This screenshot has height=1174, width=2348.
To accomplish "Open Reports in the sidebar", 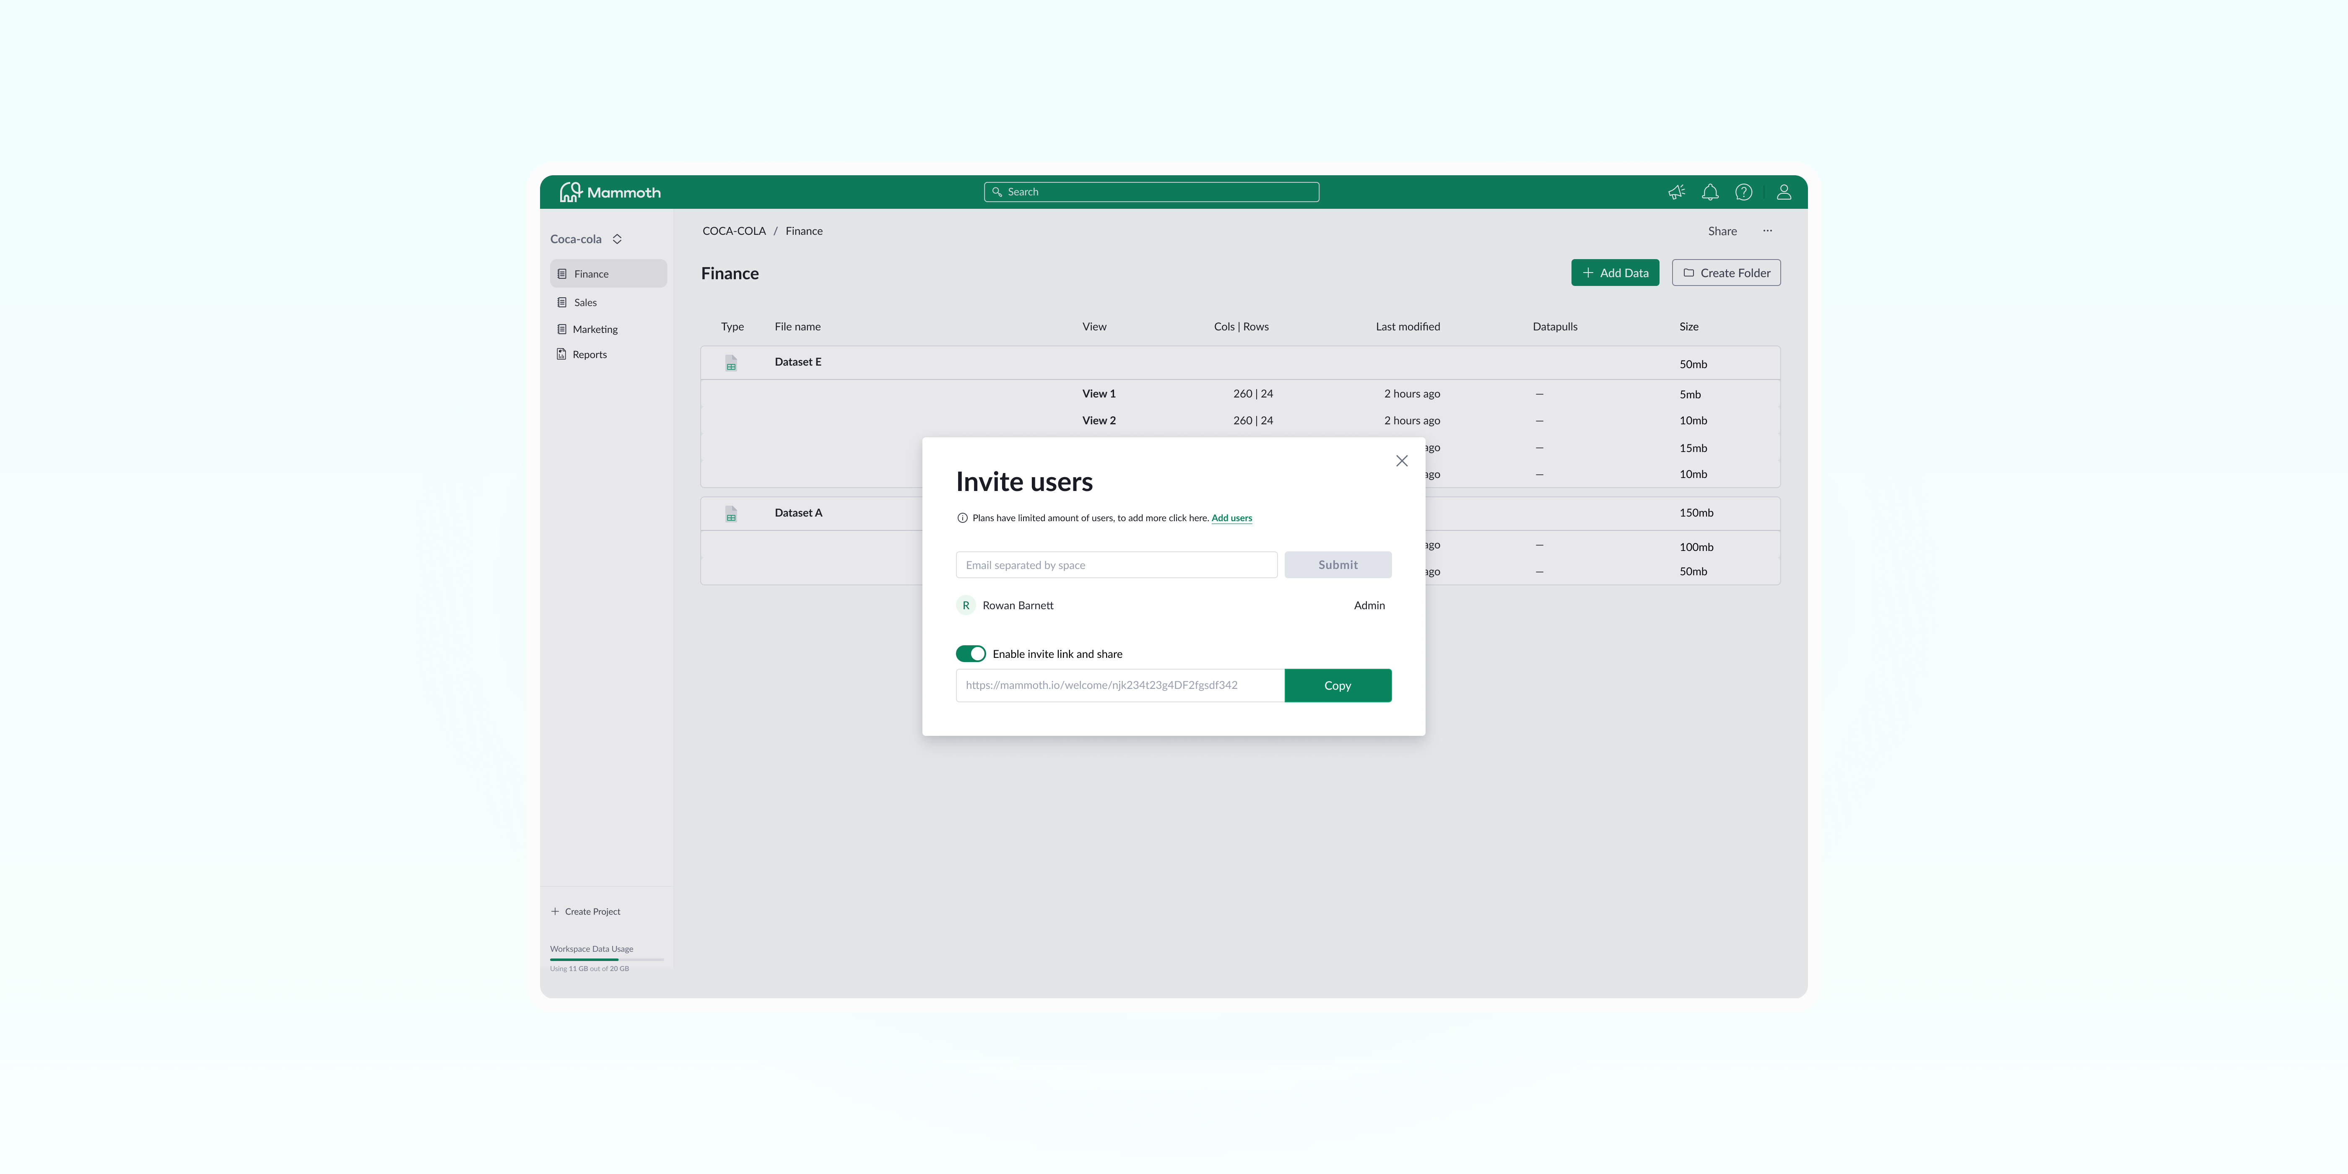I will click(x=582, y=355).
